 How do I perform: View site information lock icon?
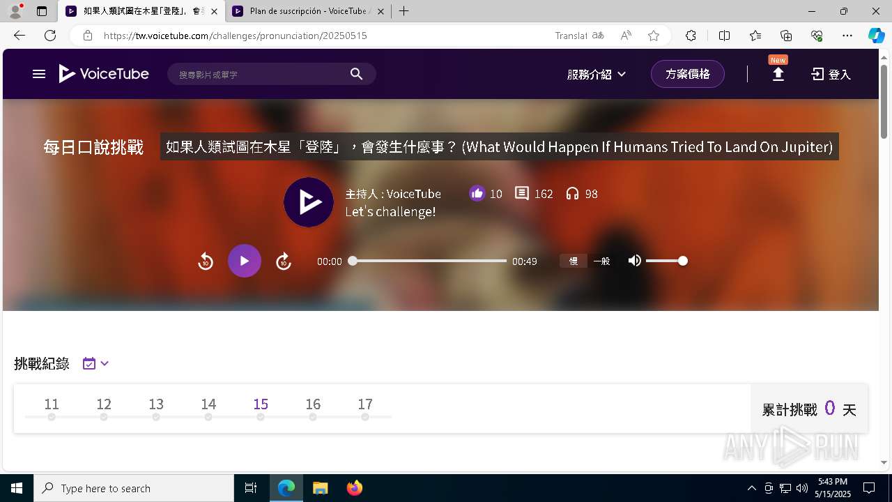88,36
